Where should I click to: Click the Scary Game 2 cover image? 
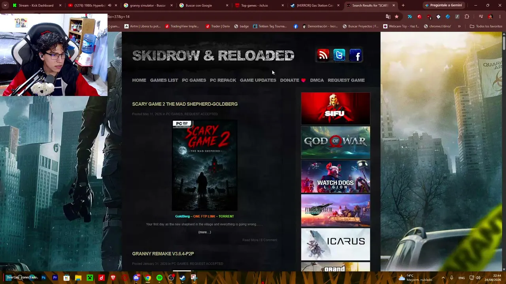(205, 166)
